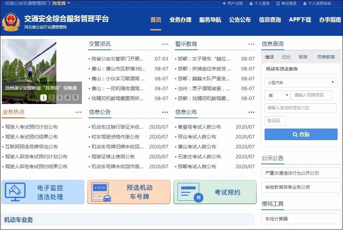This screenshot has width=343, height=230.
Task: Open more items via 警示教育 dots icon
Action: [x=251, y=44]
